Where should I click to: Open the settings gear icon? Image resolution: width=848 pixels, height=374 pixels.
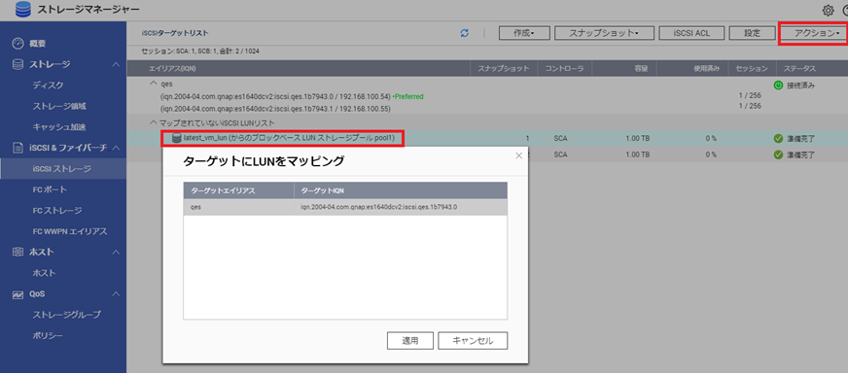828,10
